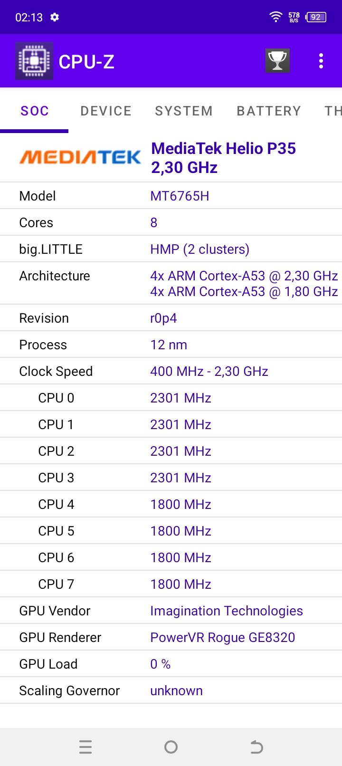Tap the trophy icon in header
342x766 pixels.
tap(277, 61)
